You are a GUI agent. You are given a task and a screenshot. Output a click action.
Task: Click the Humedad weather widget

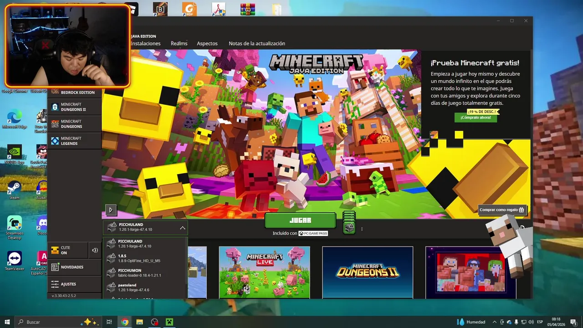pyautogui.click(x=472, y=322)
